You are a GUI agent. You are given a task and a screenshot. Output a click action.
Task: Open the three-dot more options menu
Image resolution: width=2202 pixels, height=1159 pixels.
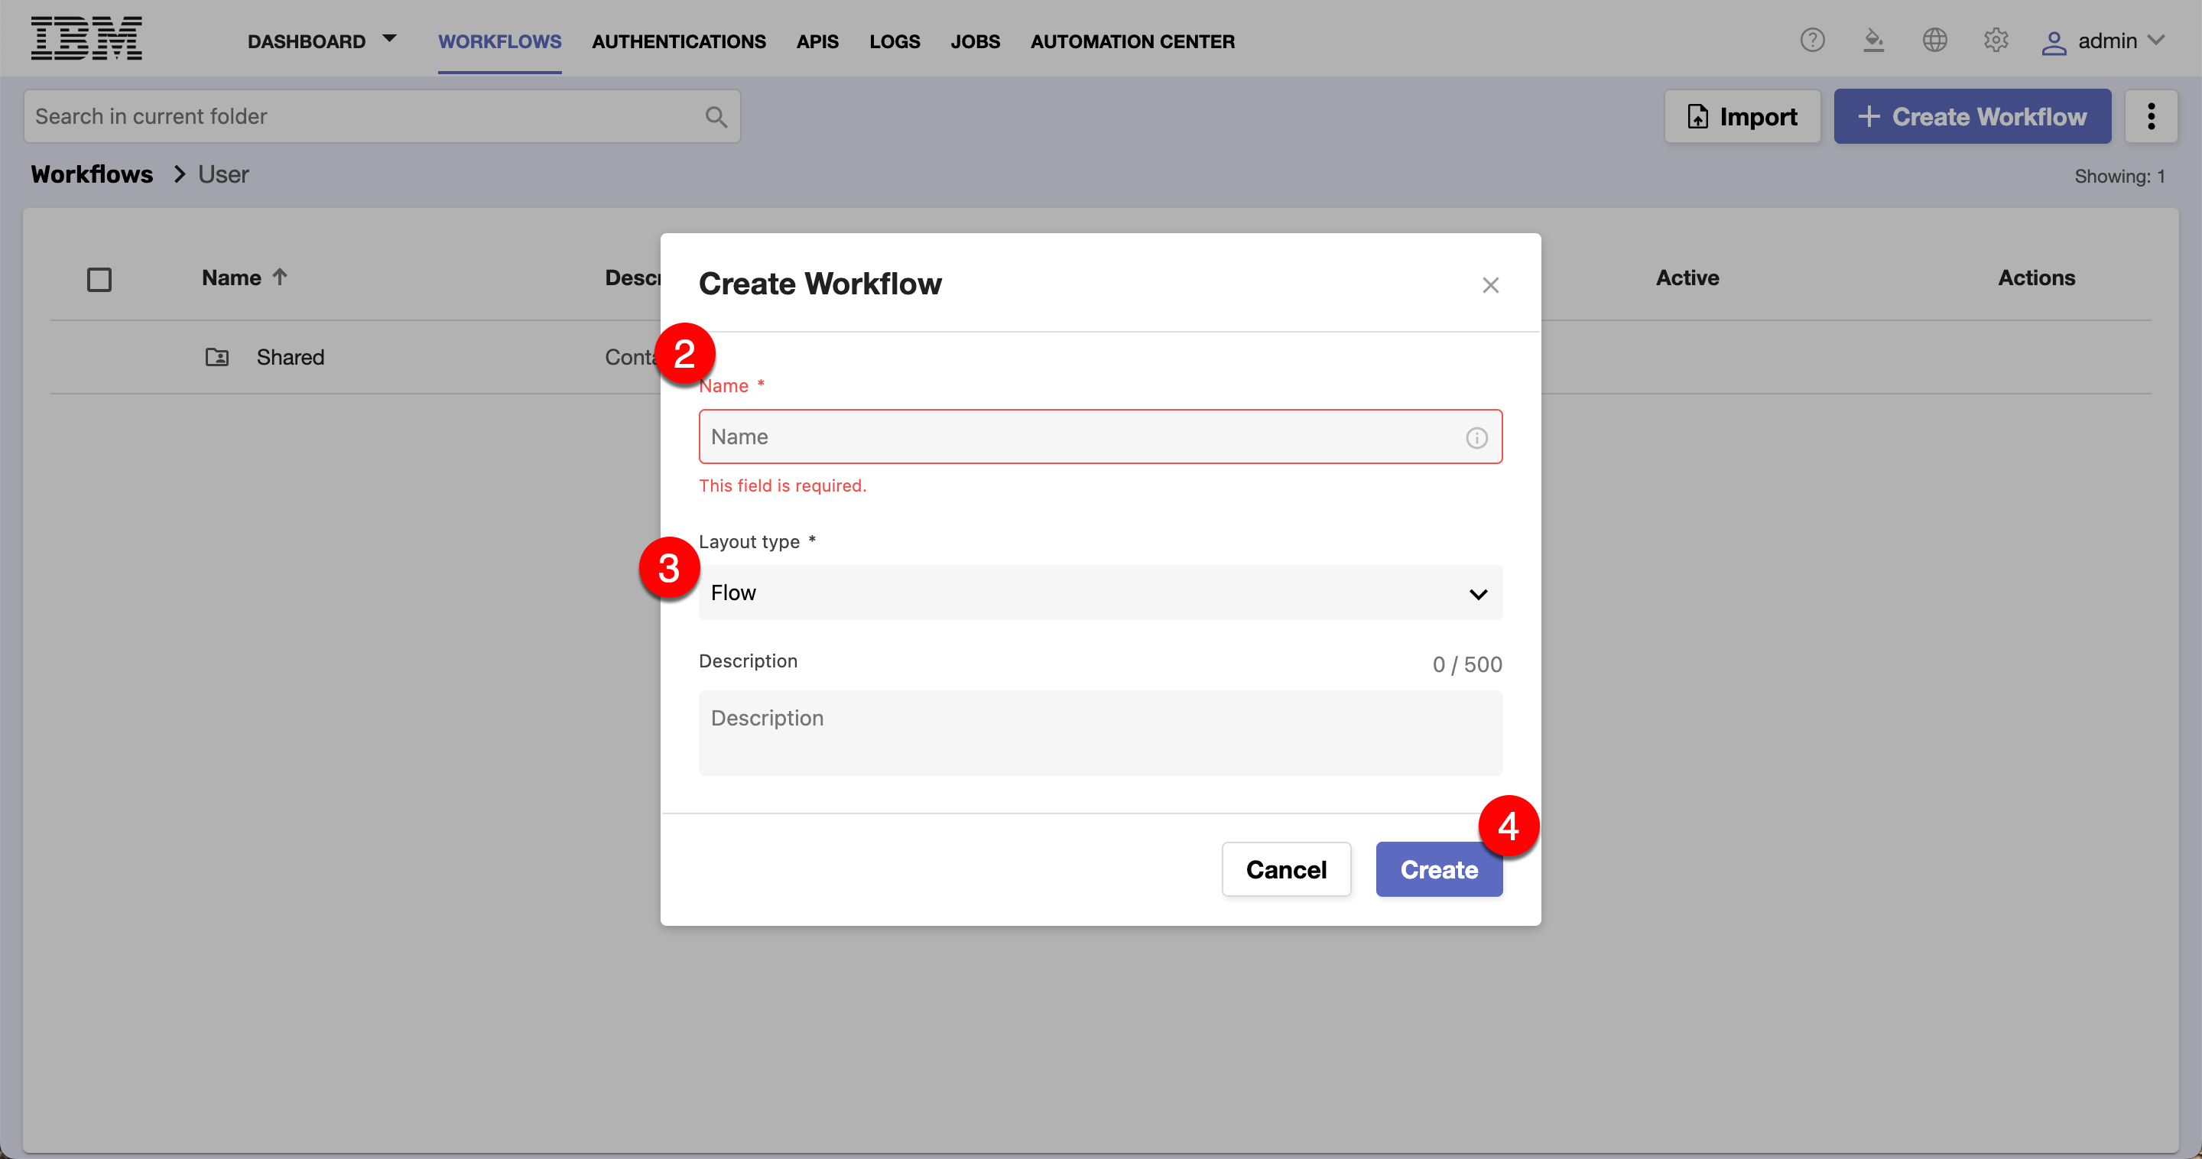click(x=2151, y=116)
